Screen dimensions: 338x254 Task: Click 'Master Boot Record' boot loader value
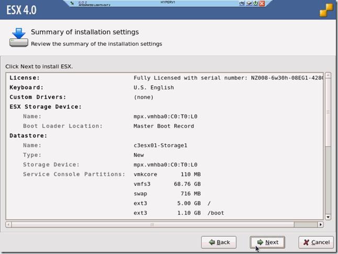pos(164,126)
